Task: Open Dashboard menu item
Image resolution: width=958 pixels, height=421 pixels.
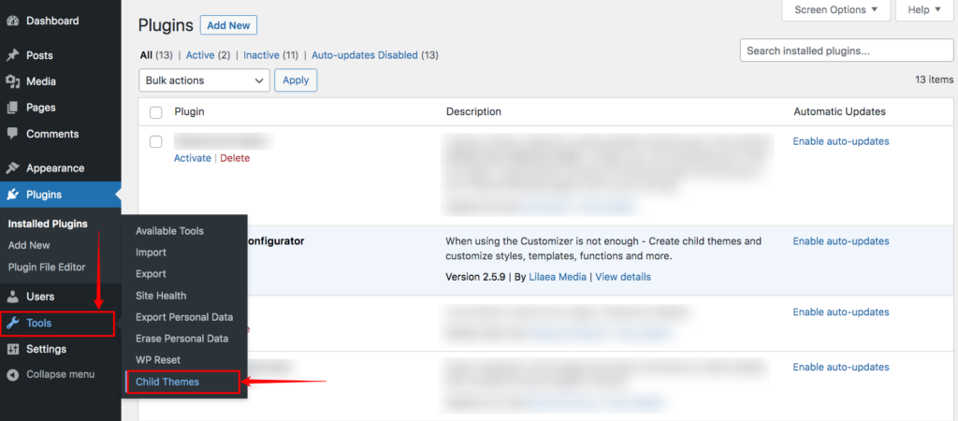Action: pos(52,21)
